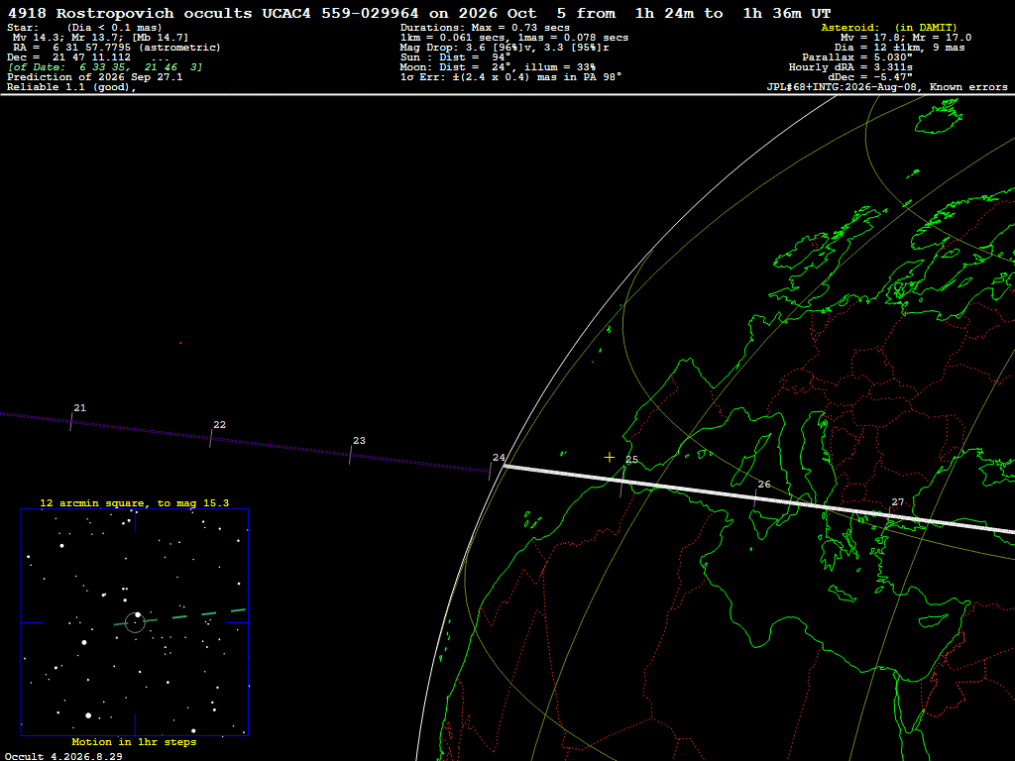Click the title '4918 Rostropovich occults' text
Viewport: 1015px width, 761px height.
click(130, 13)
